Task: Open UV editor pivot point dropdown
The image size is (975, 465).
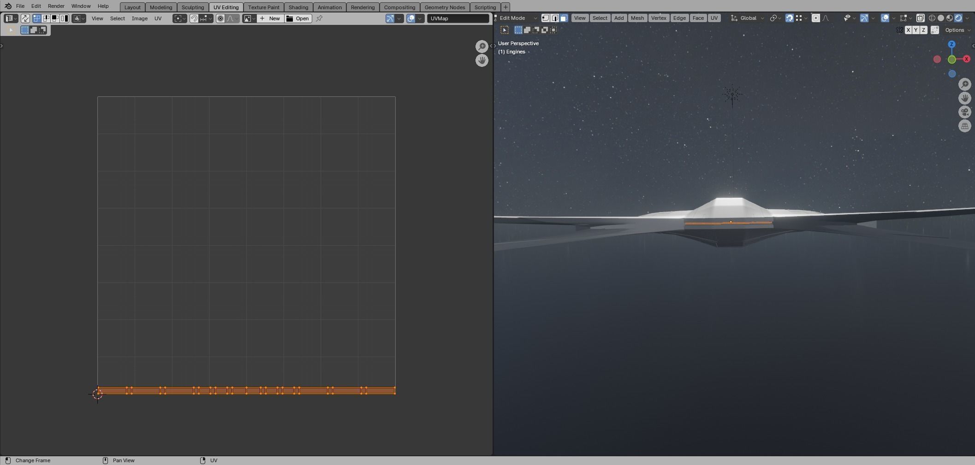Action: [180, 18]
